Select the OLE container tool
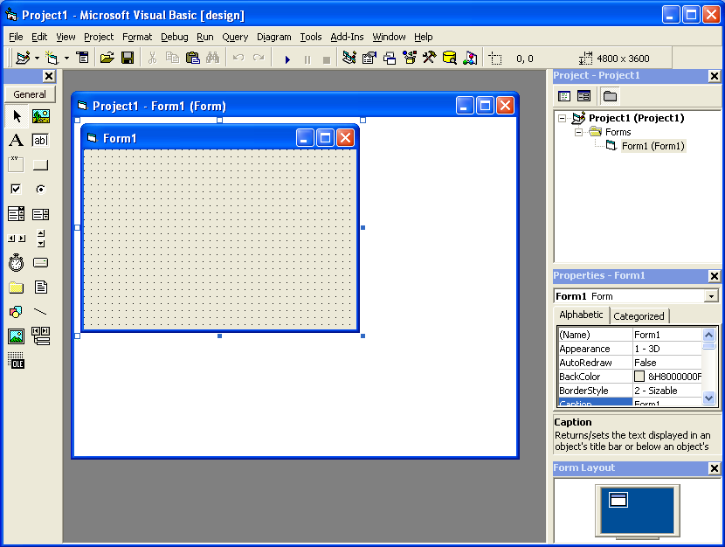This screenshot has width=725, height=547. coord(17,361)
